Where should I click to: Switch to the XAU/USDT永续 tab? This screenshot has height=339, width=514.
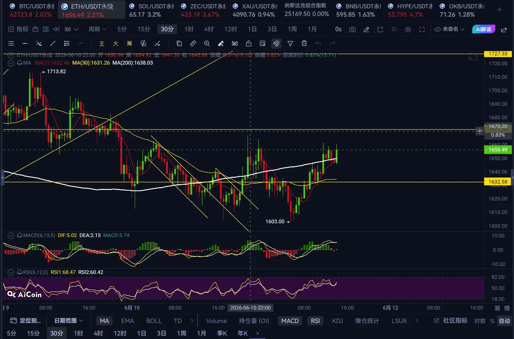click(255, 10)
